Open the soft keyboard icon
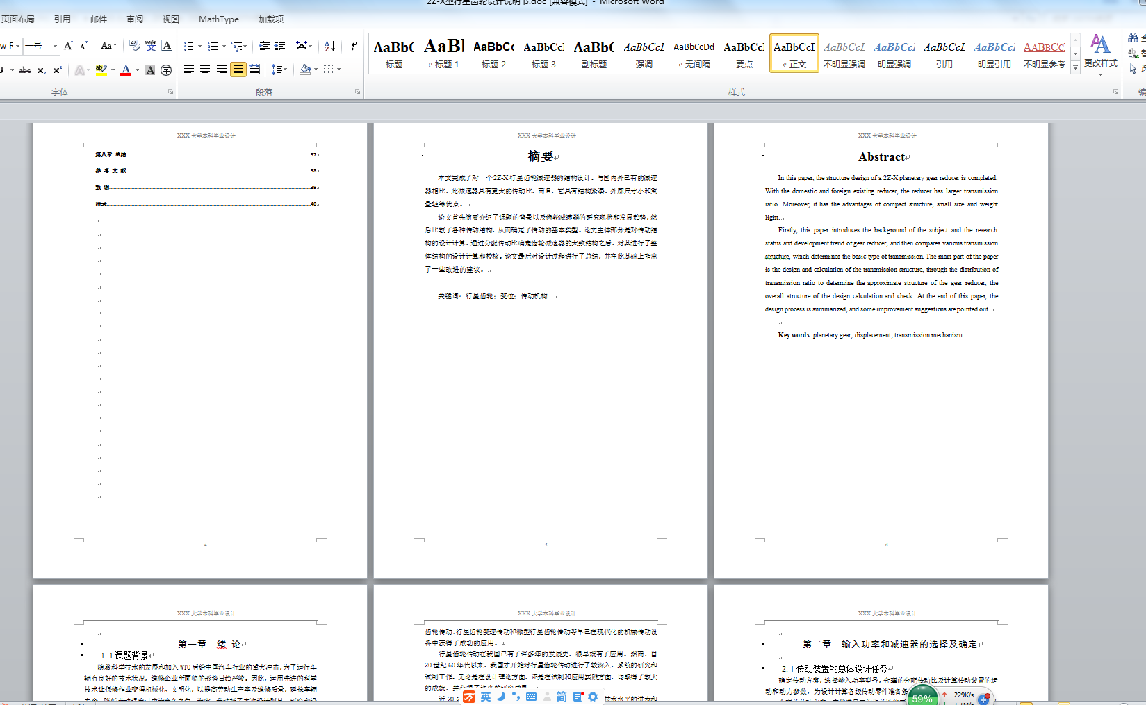 tap(532, 697)
